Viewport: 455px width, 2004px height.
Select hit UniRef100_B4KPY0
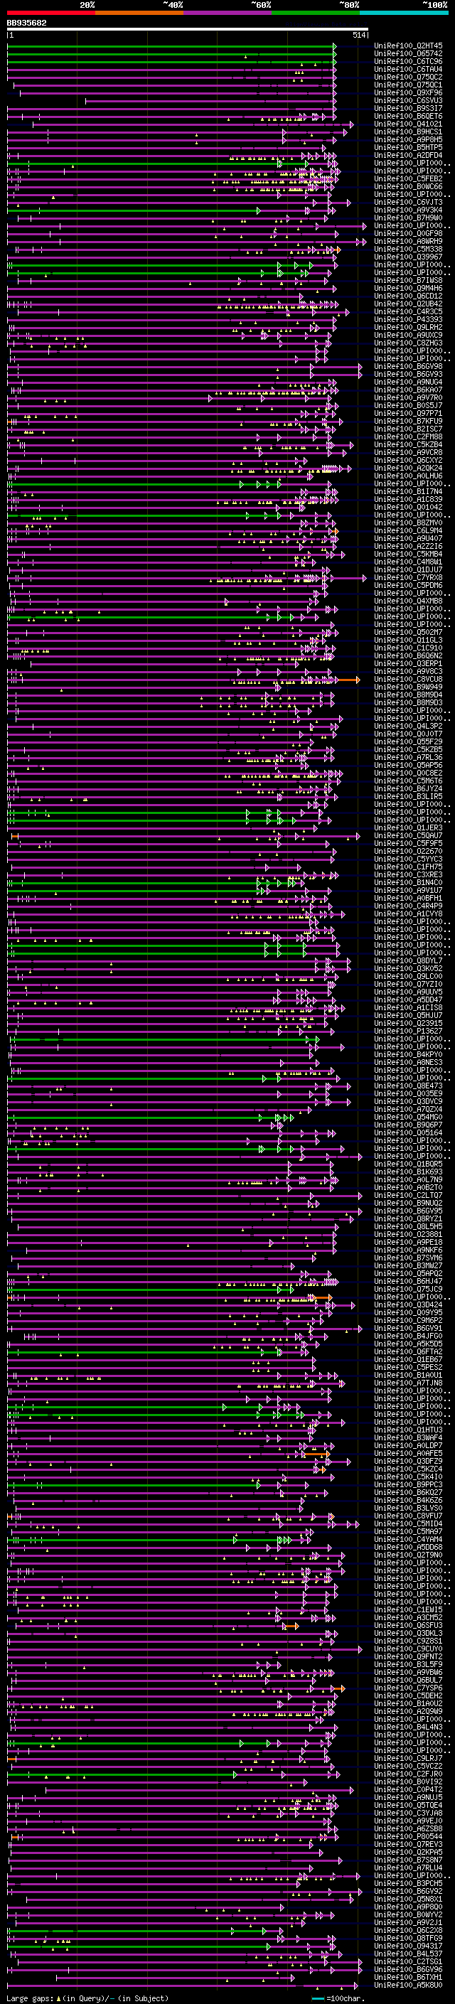click(x=408, y=1054)
